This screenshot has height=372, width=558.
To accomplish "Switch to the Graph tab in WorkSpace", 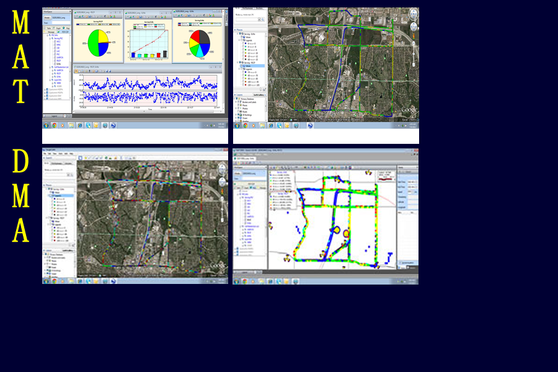I will click(58, 29).
